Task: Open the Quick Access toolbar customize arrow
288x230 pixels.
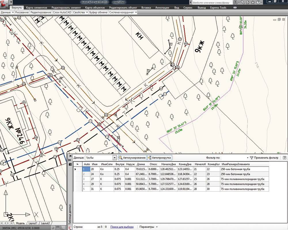Action: [x=11, y=2]
